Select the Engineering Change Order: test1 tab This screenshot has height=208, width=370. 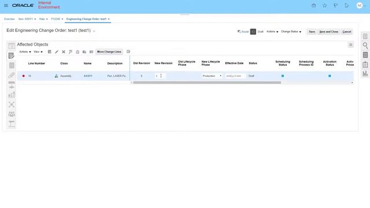tap(86, 19)
